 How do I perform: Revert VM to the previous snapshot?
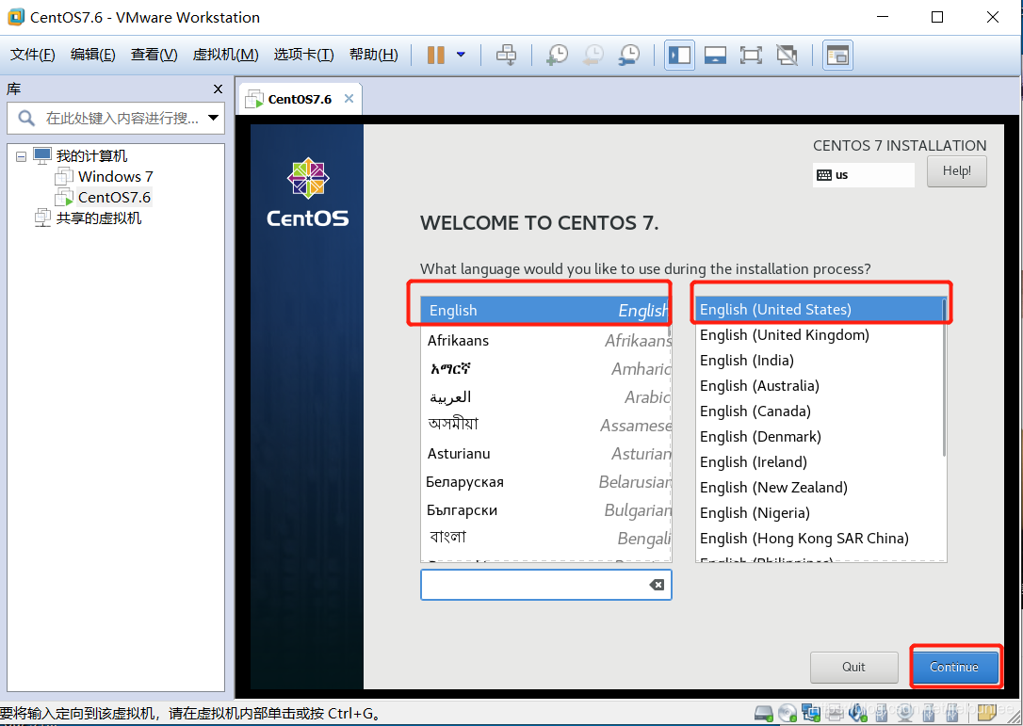pos(593,55)
